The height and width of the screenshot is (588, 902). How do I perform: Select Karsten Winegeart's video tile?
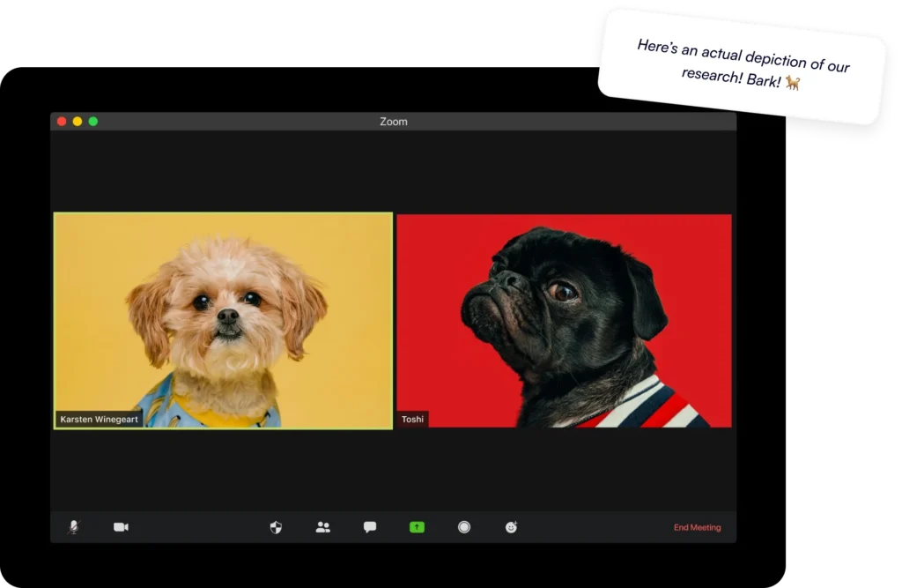click(x=223, y=320)
